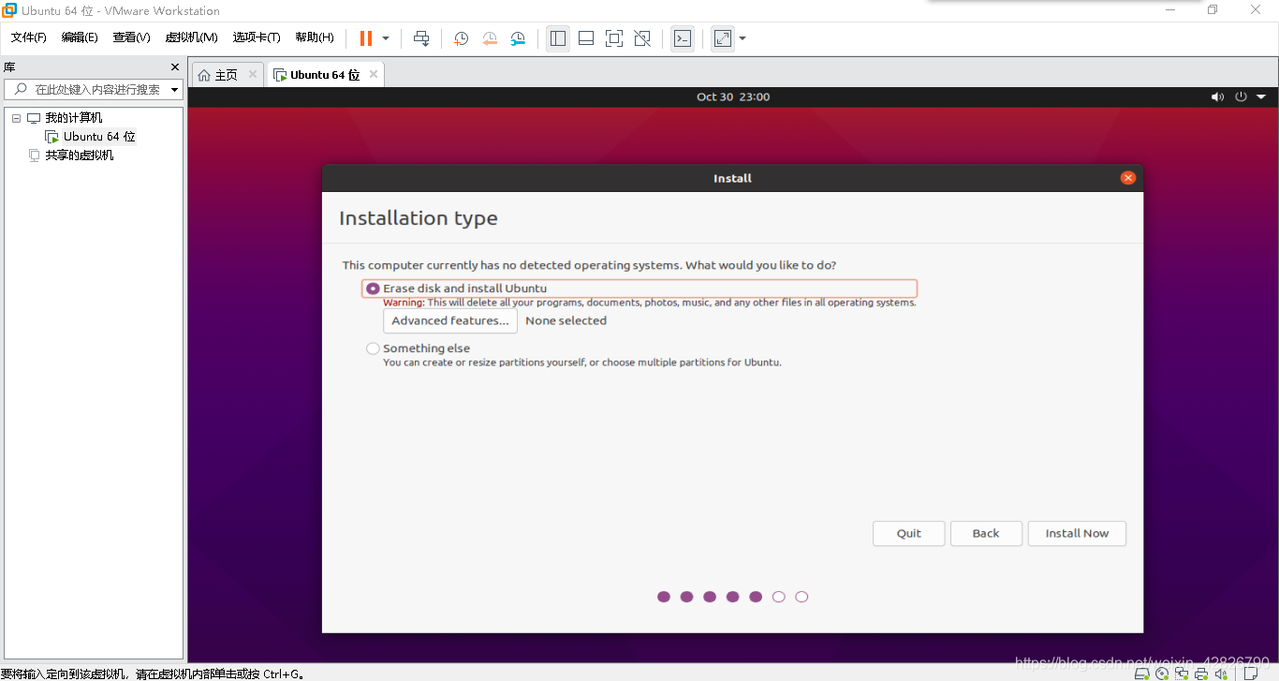Revert to snapshot using the clock-arrow icon
Viewport: 1279px width, 681px height.
coord(490,38)
